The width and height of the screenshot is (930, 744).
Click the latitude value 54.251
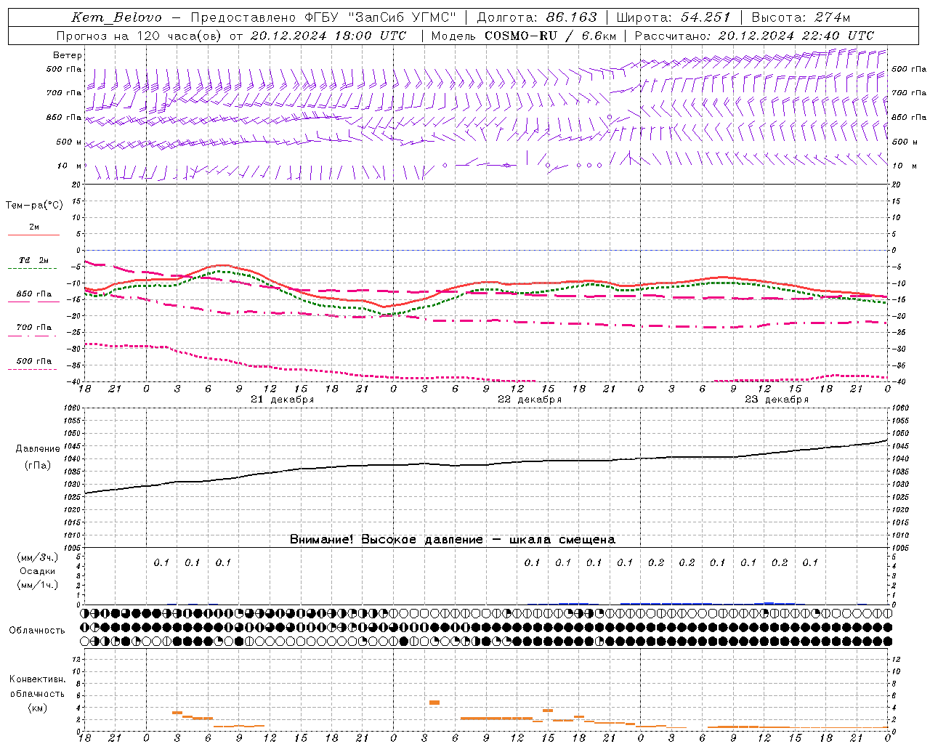(706, 17)
